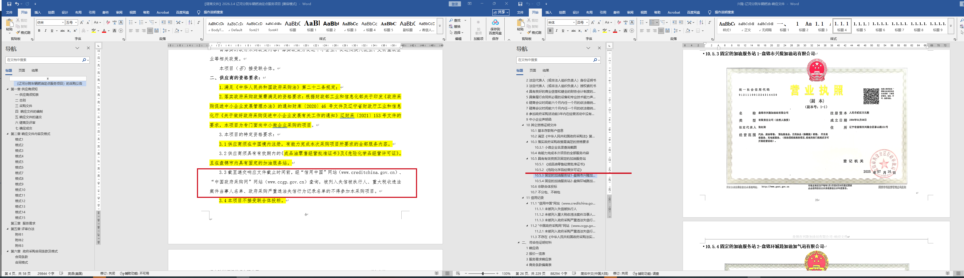This screenshot has height=278, width=964.
Task: Switch to 页面 tab in left navigation
Action: point(22,70)
